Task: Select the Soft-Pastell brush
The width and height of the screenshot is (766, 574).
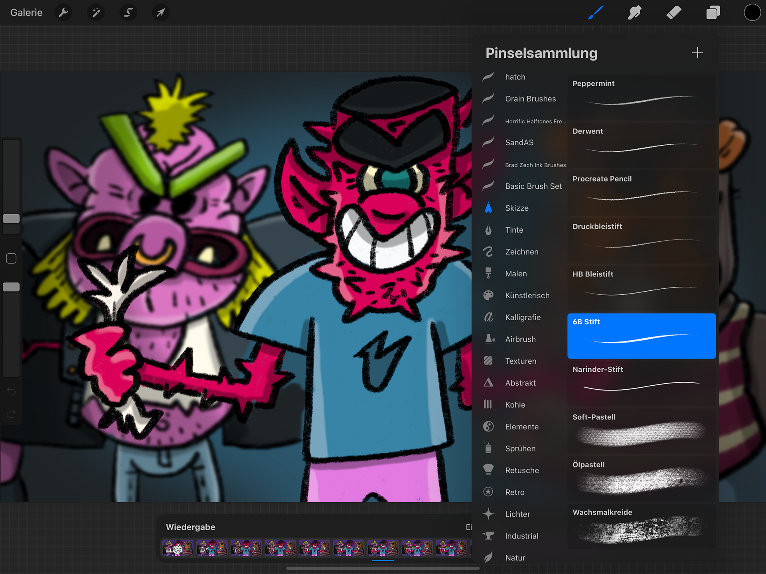Action: tap(641, 431)
